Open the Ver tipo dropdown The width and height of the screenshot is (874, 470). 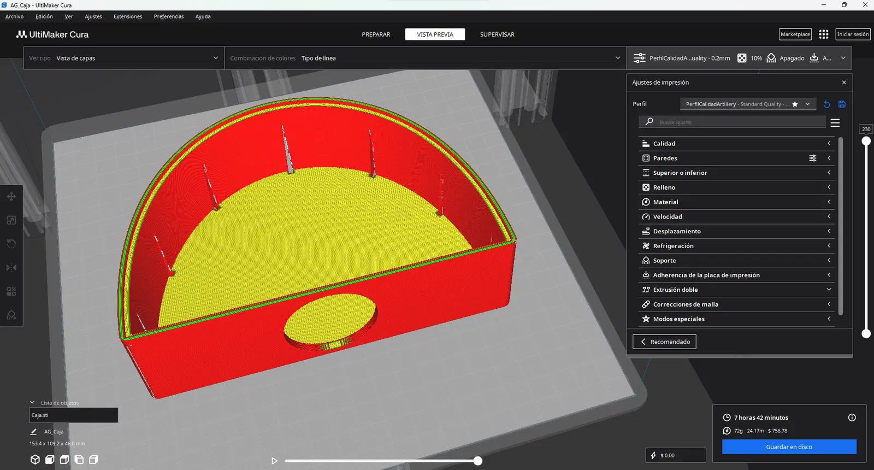[124, 58]
